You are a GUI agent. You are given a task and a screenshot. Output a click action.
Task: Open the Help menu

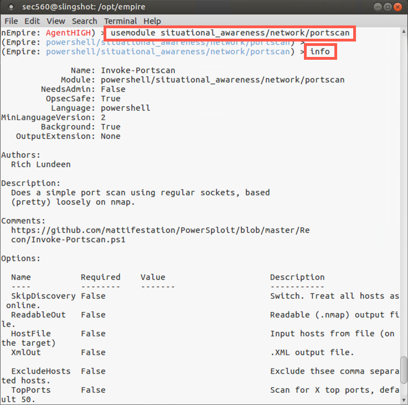point(152,21)
